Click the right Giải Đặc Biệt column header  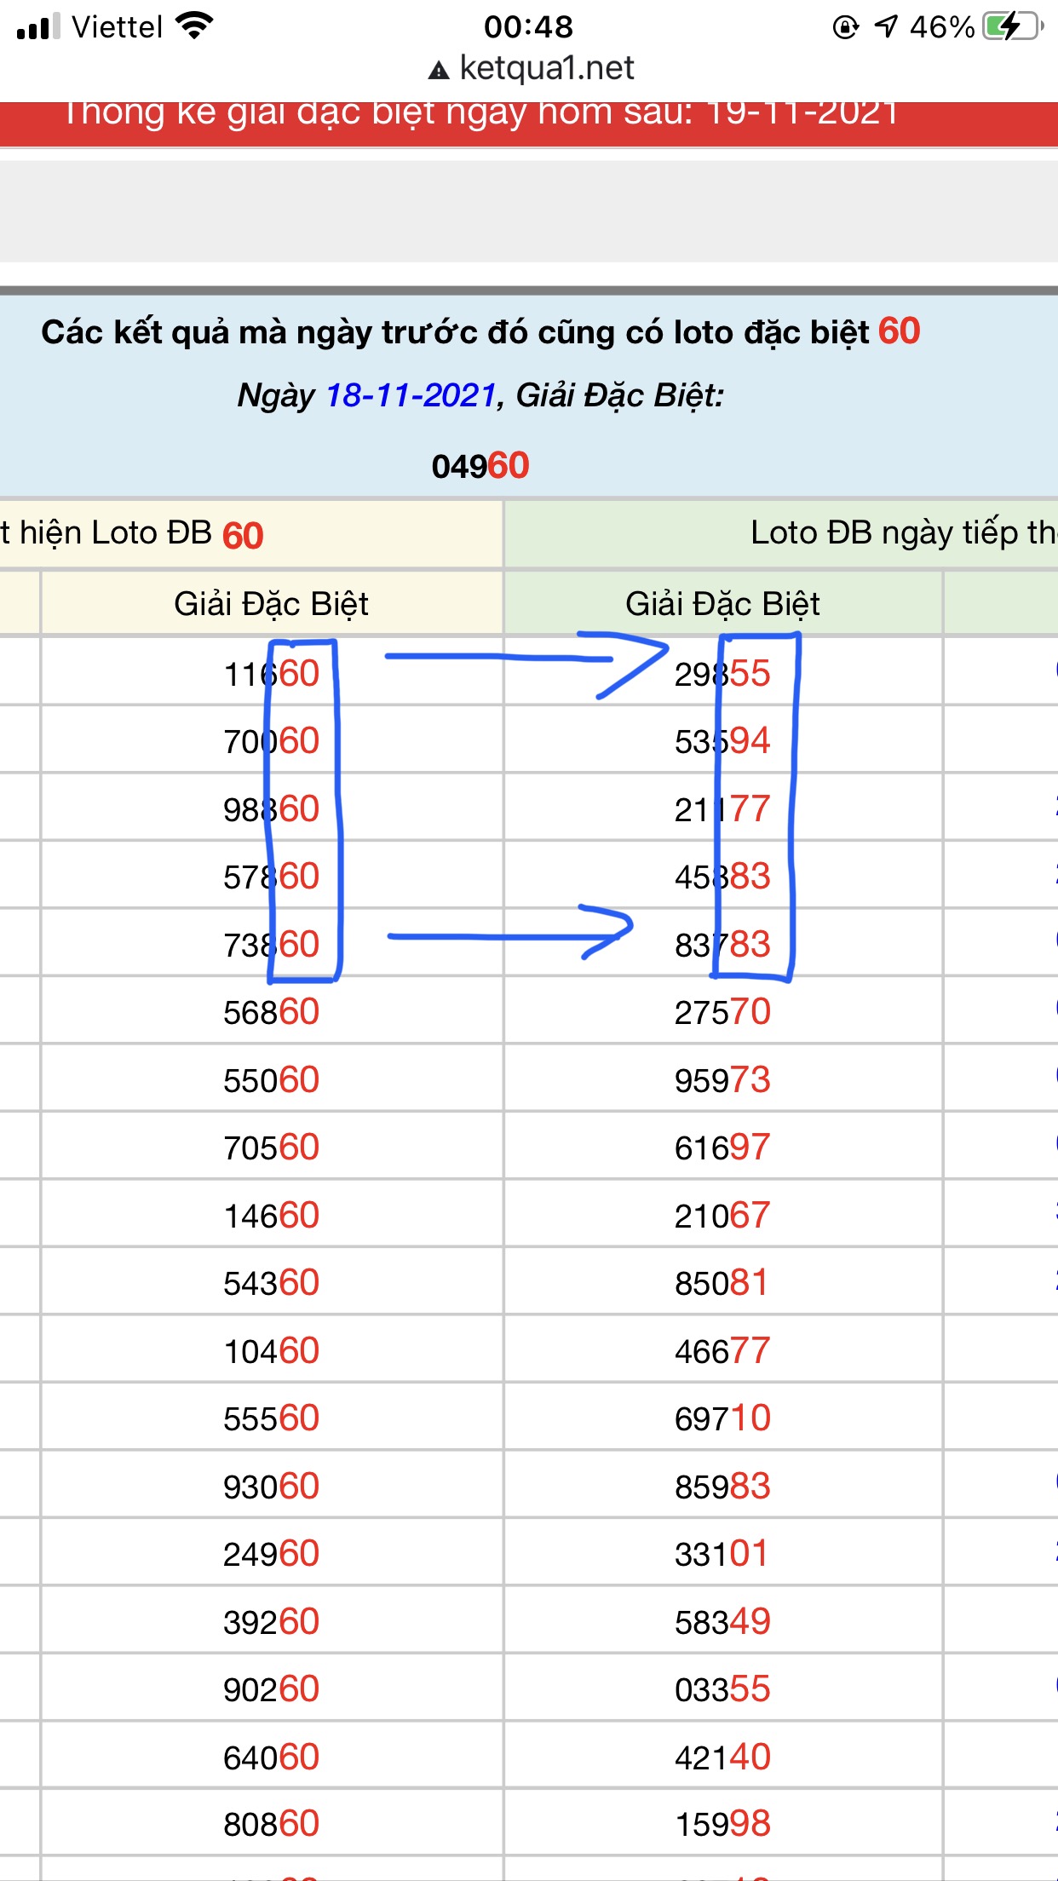722,604
